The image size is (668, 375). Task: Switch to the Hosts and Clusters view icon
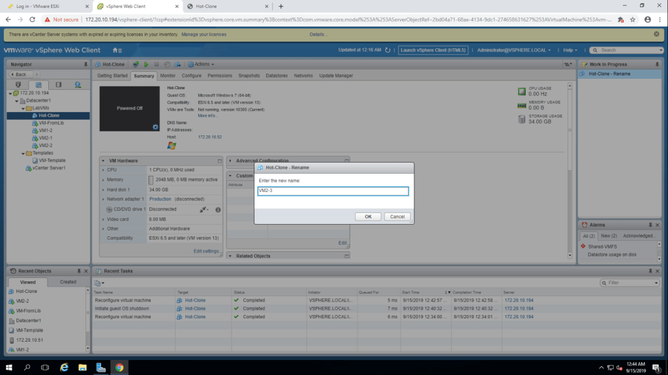18,85
